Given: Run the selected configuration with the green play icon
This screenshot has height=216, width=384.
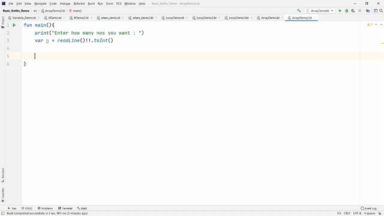Looking at the screenshot, I should coord(340,11).
